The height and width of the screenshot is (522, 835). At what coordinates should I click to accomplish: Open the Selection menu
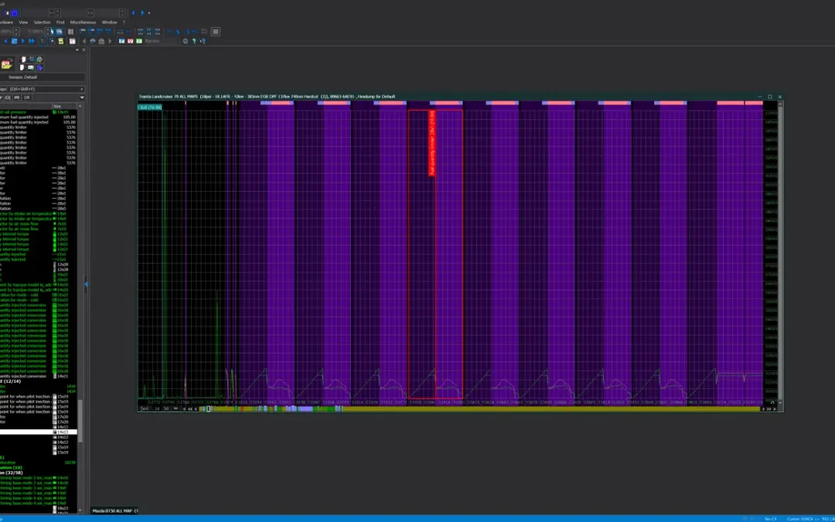(x=42, y=22)
